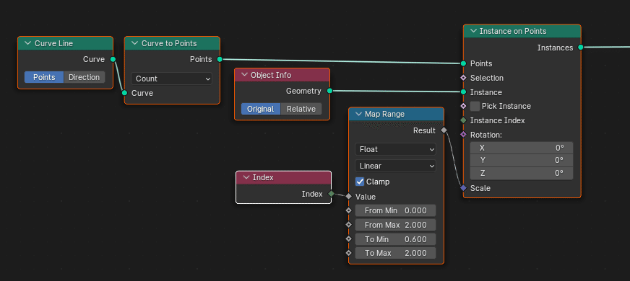This screenshot has height=281, width=630.
Task: Click the Instance input socket
Action: pos(463,92)
